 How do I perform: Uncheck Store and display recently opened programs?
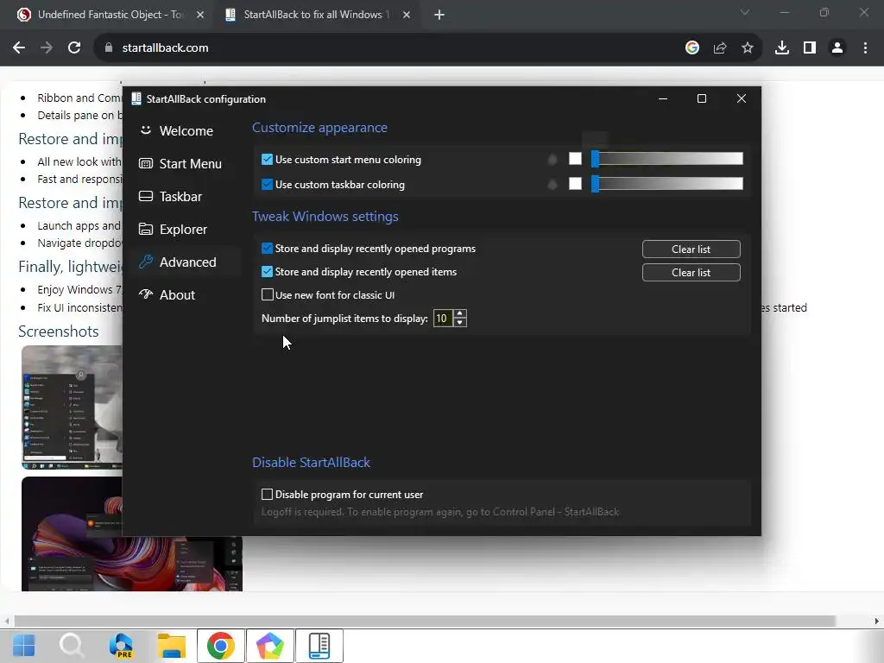pos(268,248)
